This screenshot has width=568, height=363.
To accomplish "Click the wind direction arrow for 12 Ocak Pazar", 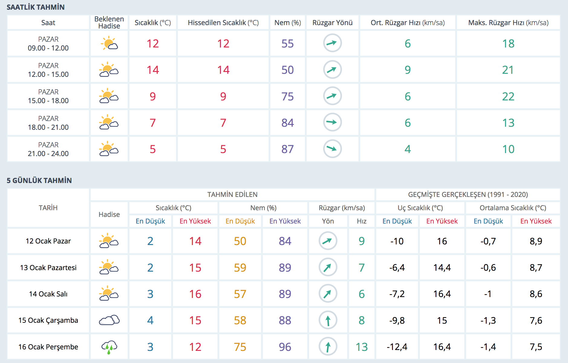I will coord(328,241).
